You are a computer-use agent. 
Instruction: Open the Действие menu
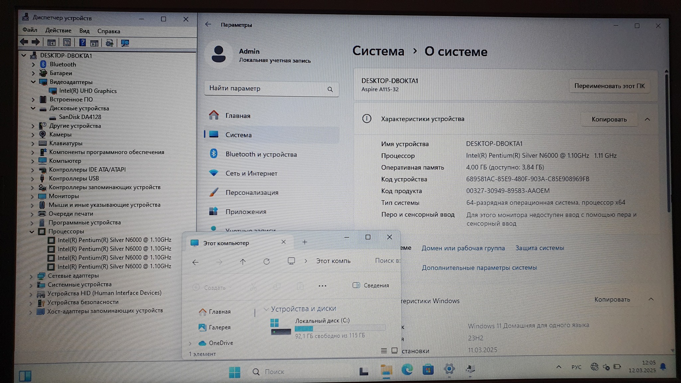58,31
